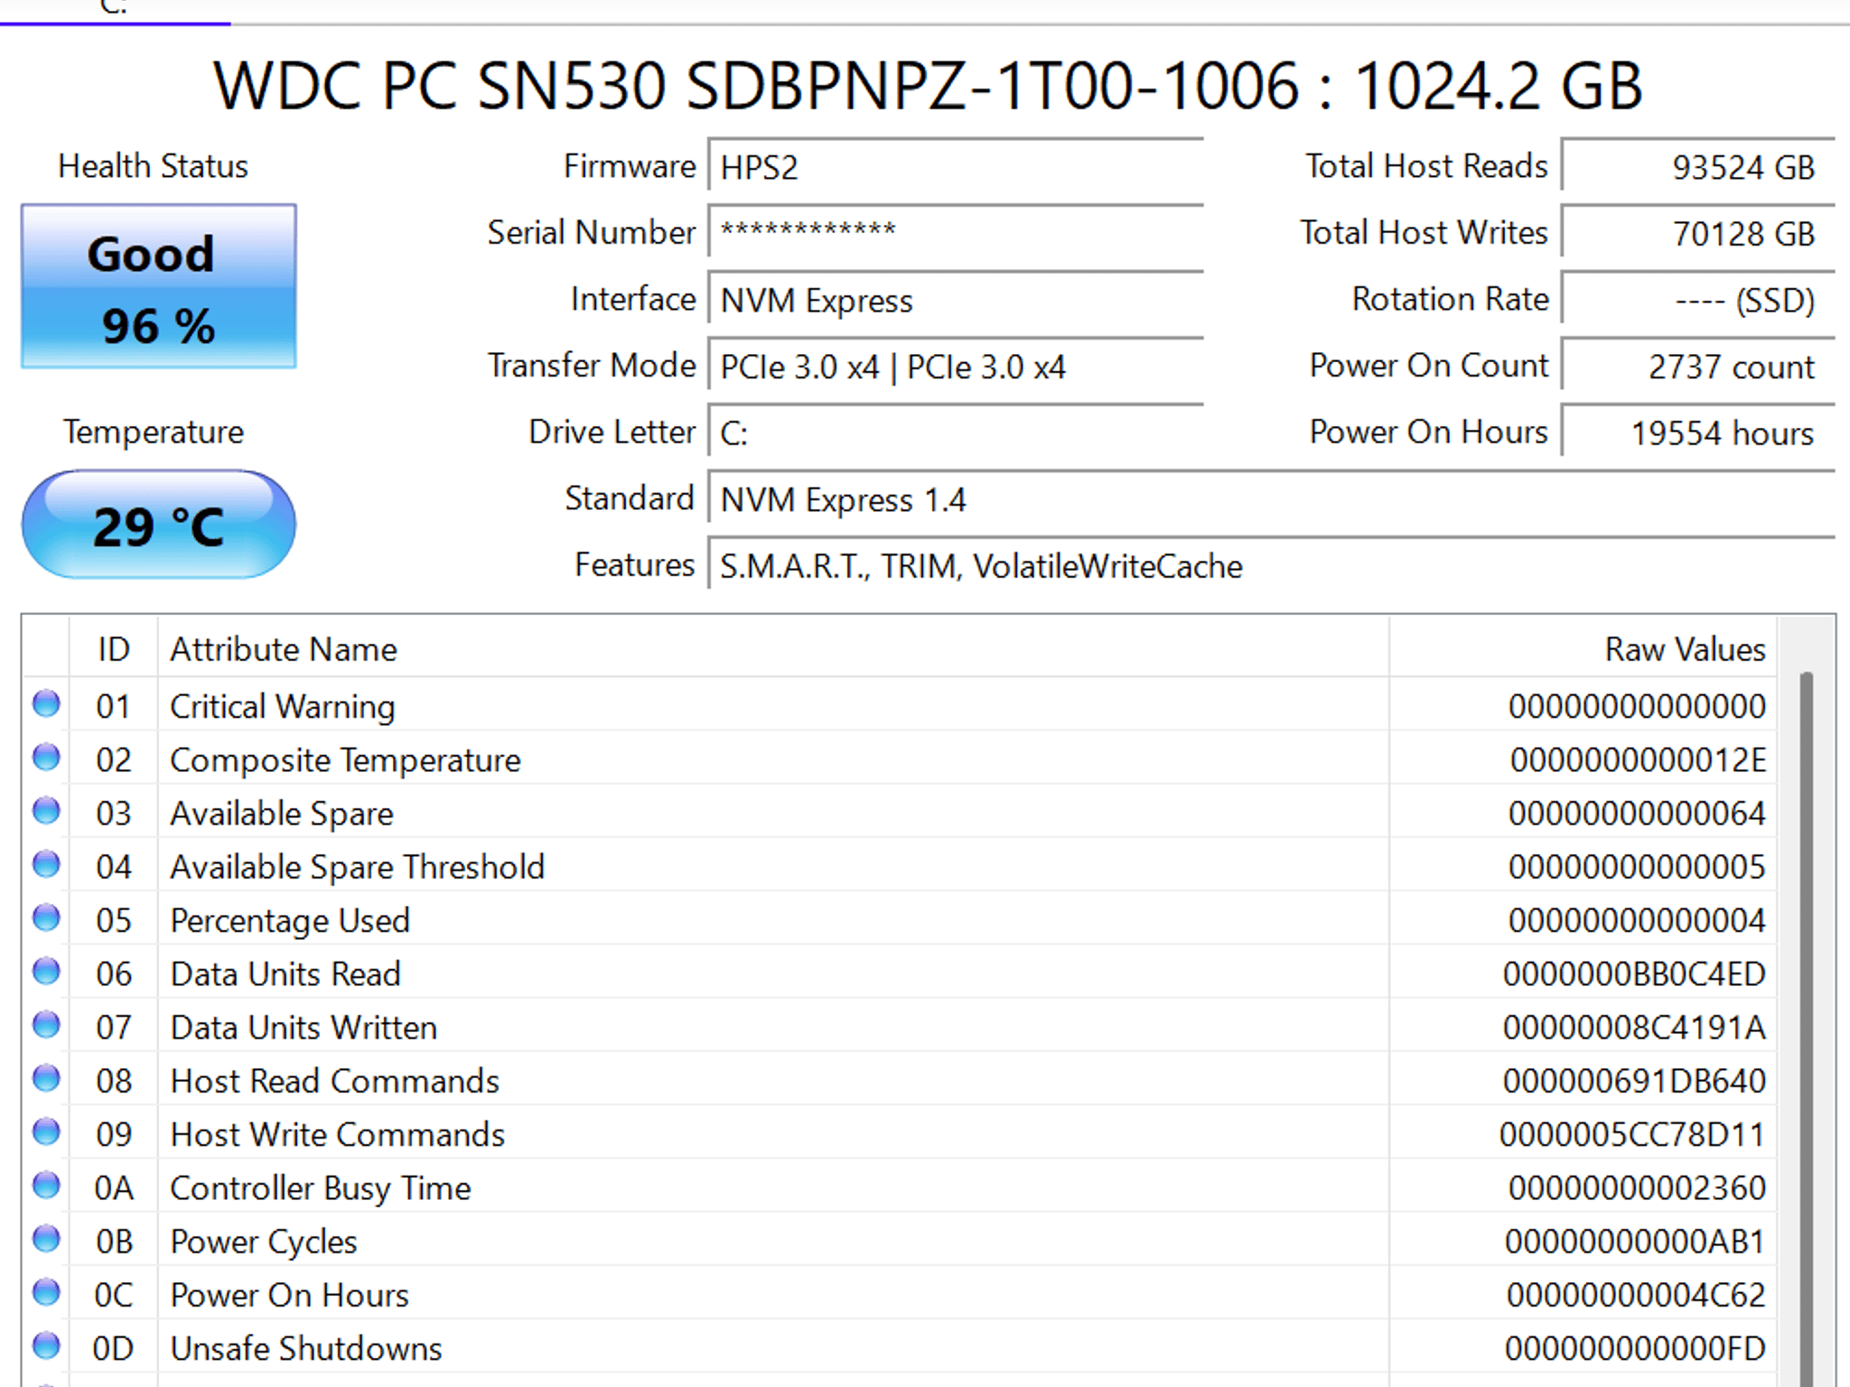Click ID cell 05 in the attribute table
The width and height of the screenshot is (1850, 1387).
[114, 920]
